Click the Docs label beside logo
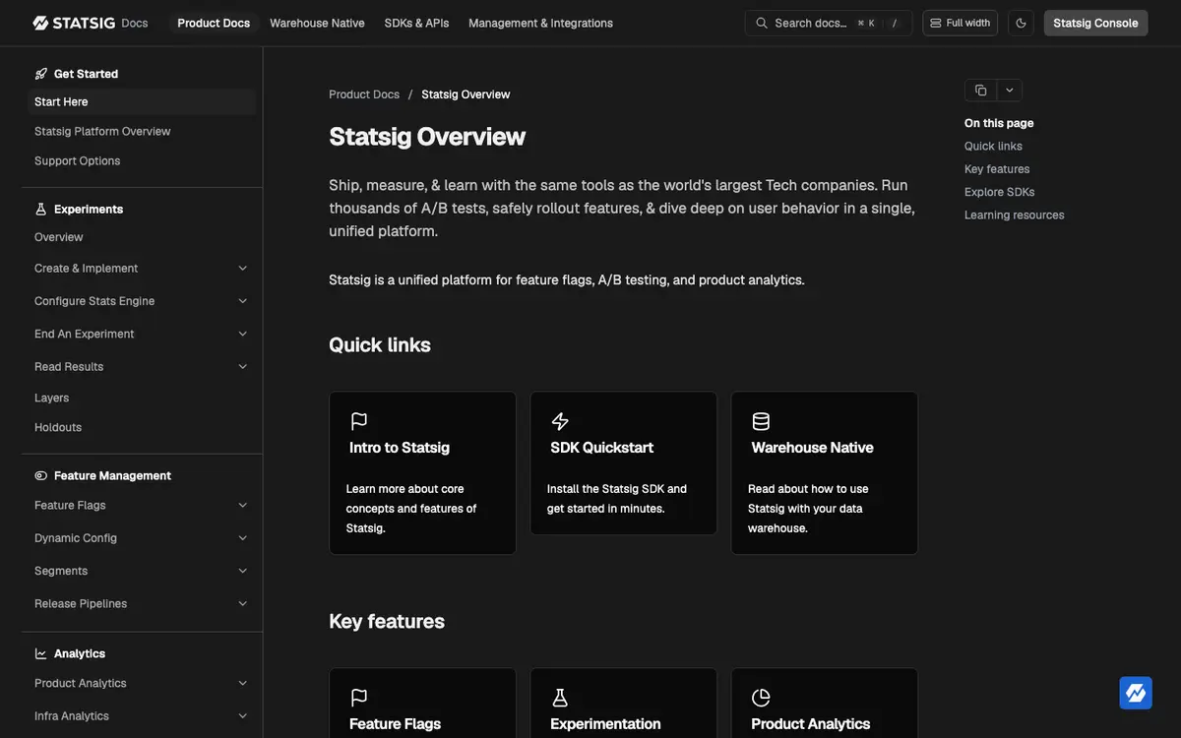This screenshot has width=1181, height=738. 135,23
